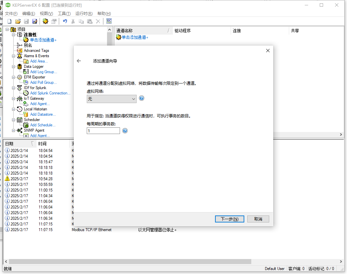Screen dimensions: 347x274
Task: Open the 运行时(R) menu
Action: pyautogui.click(x=84, y=14)
